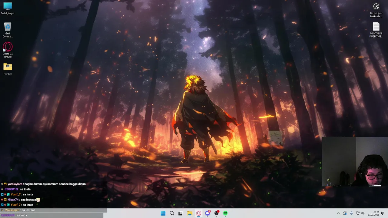The height and width of the screenshot is (218, 388).
Task: Click the webcam overlay thumbnail
Action: click(355, 161)
